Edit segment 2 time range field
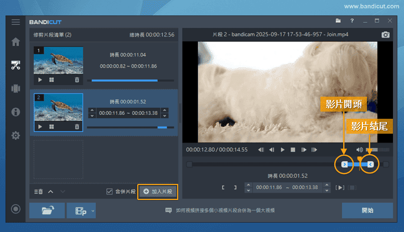404x232 pixels. (128, 113)
